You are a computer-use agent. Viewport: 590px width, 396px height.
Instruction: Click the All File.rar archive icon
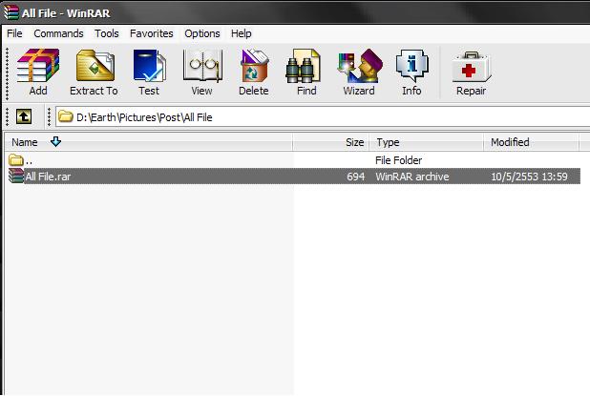point(16,176)
